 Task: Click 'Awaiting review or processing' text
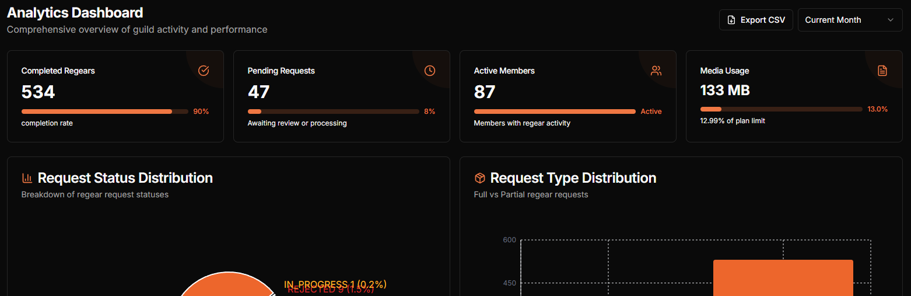coord(297,123)
